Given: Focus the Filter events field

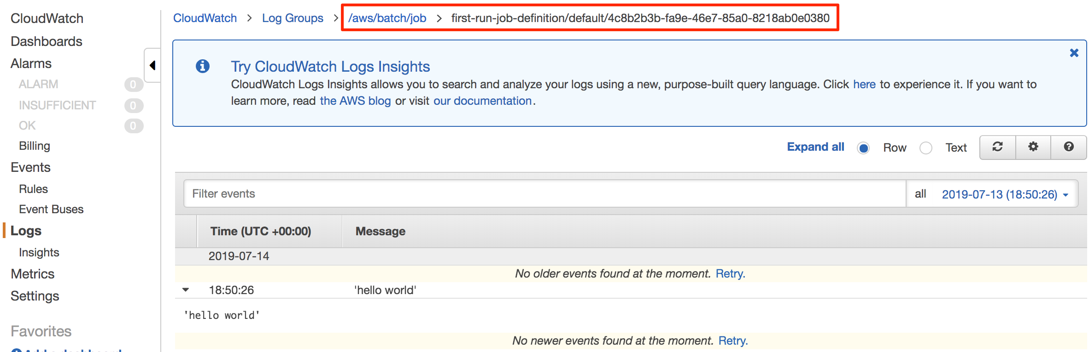Looking at the screenshot, I should coord(545,193).
